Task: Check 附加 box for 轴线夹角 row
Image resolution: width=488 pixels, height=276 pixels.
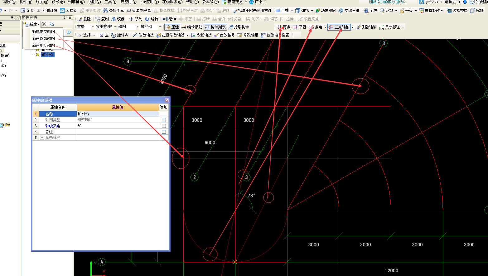Action: coord(164,126)
